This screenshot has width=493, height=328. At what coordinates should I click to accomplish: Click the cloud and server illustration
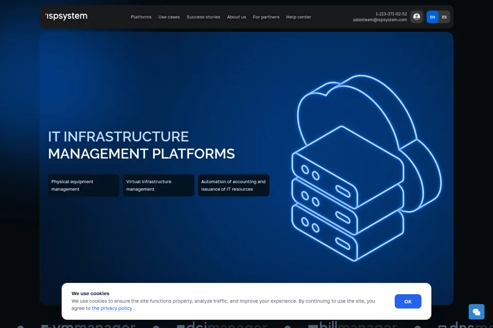click(x=366, y=168)
